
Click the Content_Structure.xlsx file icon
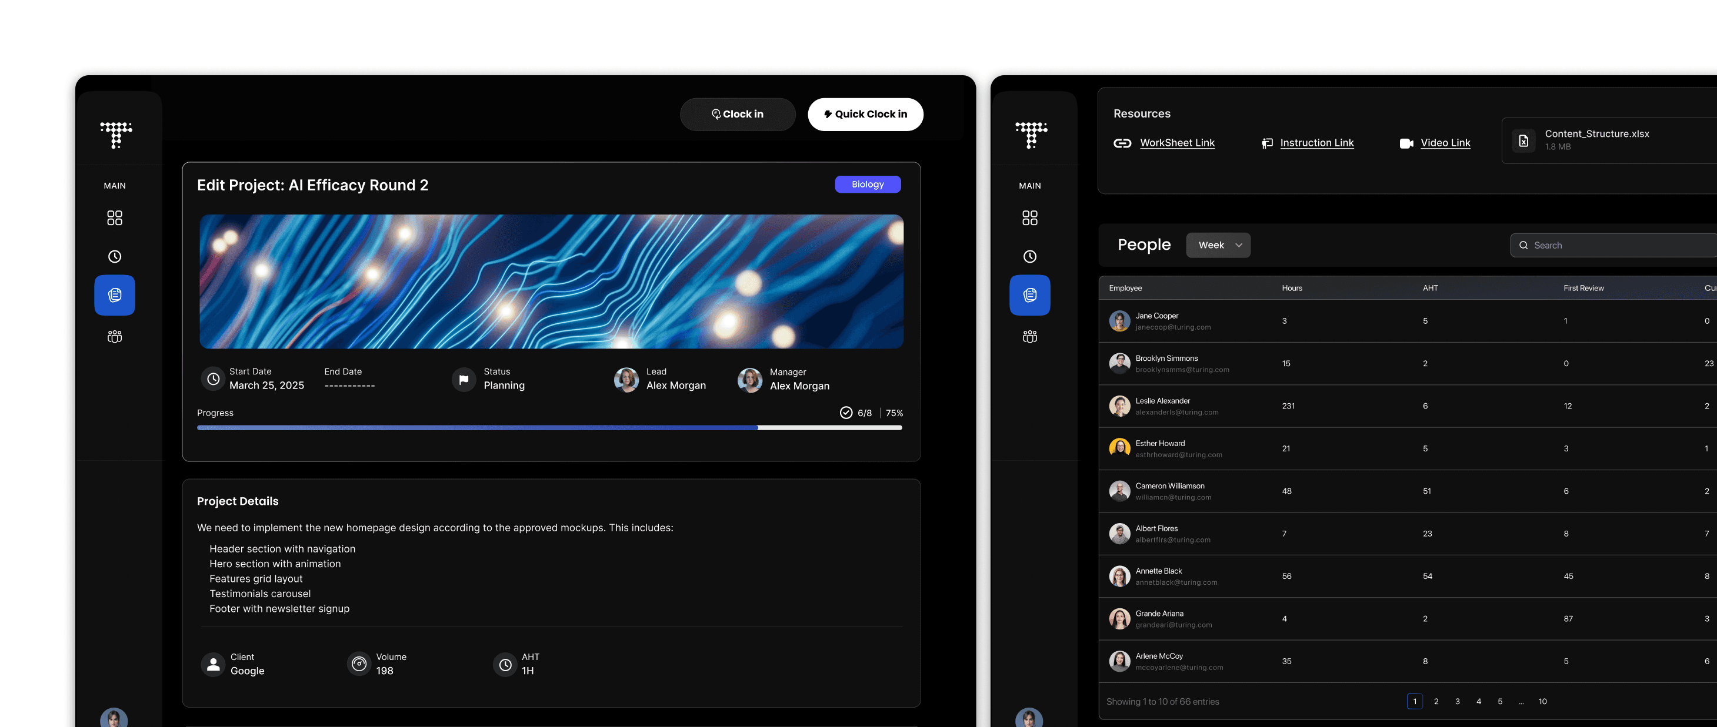pos(1523,140)
